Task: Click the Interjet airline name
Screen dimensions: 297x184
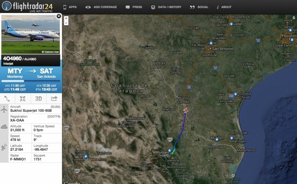Action: pos(8,64)
